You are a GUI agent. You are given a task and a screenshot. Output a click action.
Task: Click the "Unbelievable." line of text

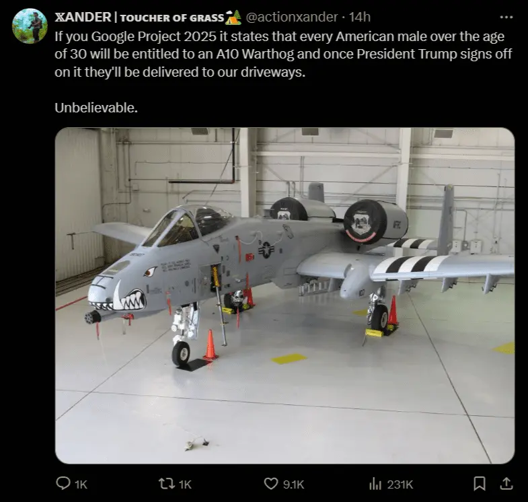point(96,107)
